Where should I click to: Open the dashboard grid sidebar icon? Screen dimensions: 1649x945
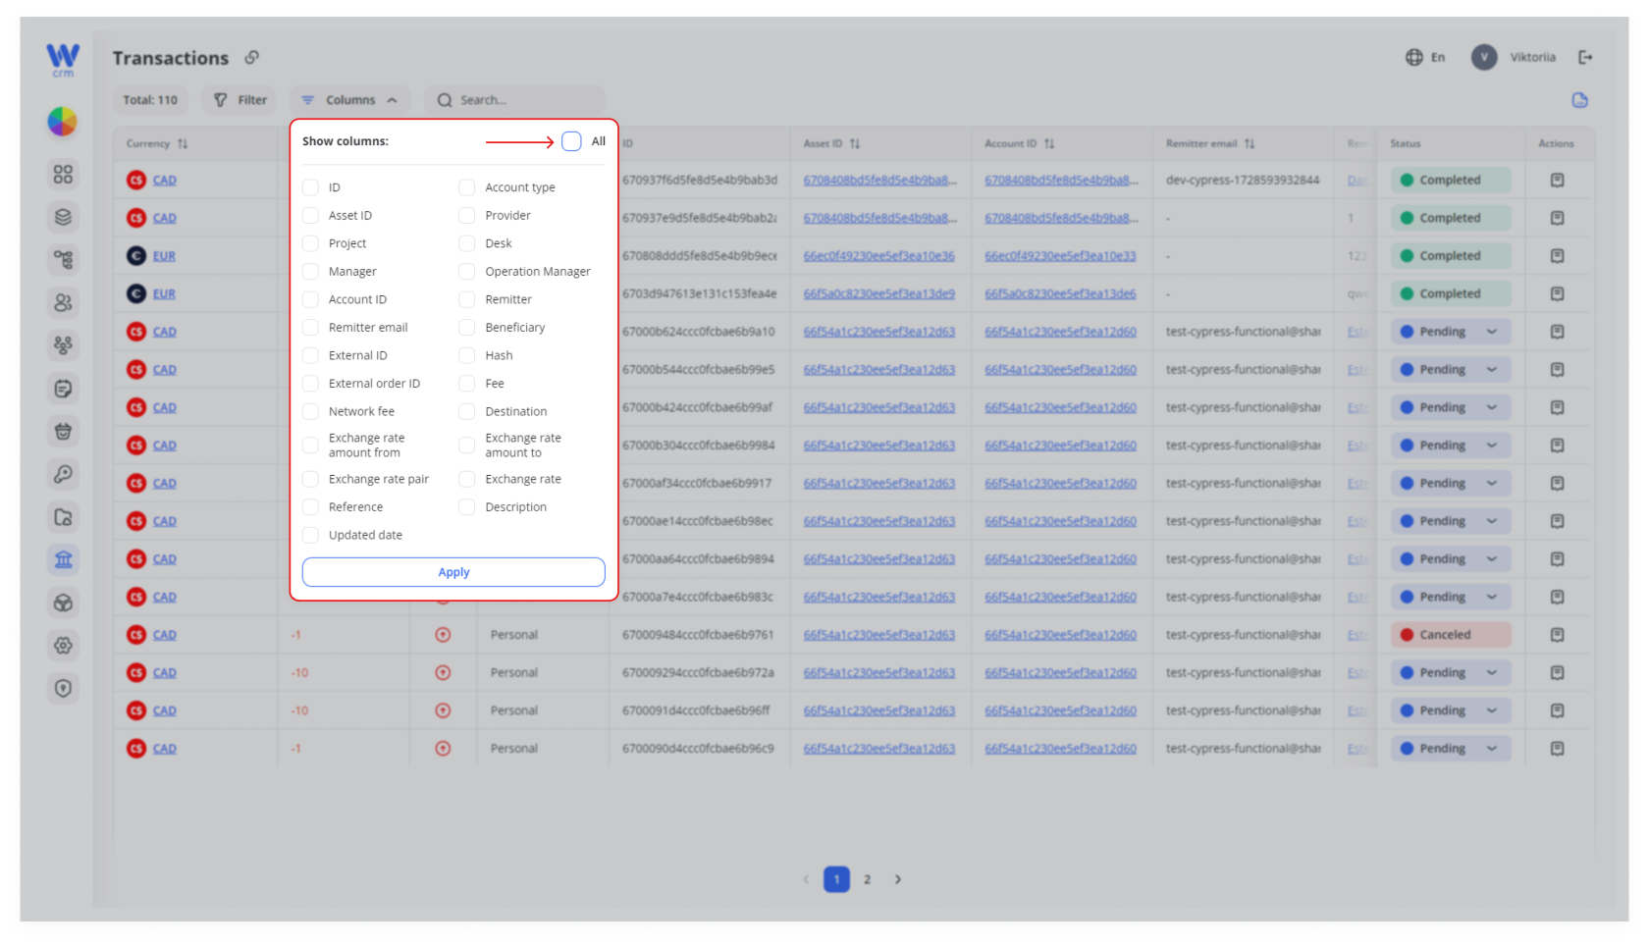click(x=63, y=174)
